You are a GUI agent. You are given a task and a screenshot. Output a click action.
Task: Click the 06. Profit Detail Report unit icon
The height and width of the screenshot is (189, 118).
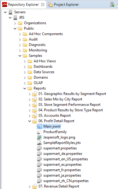tap(35, 121)
